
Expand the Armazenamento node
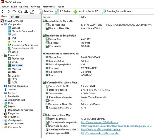pos(2,100)
